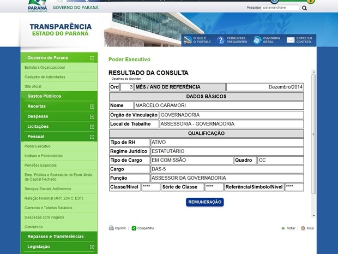The width and height of the screenshot is (338, 254).
Task: Click the green Compartilhe share icon
Action: [134, 228]
